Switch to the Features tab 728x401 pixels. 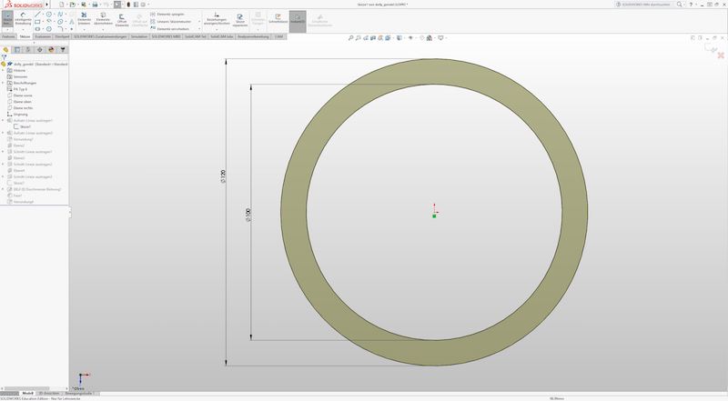(8, 36)
